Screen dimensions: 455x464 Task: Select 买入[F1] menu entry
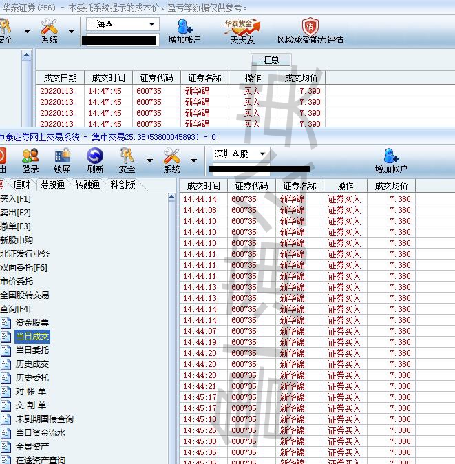[x=15, y=199]
